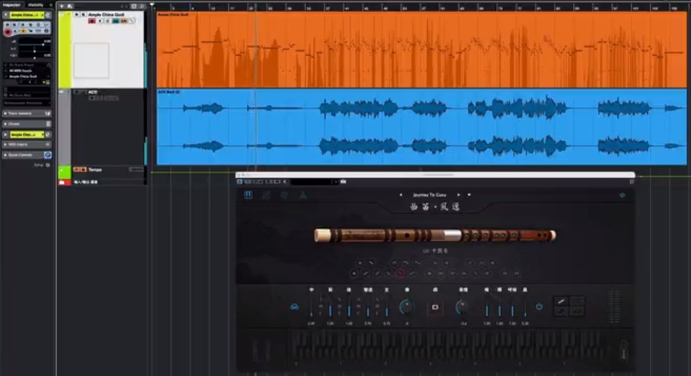The width and height of the screenshot is (691, 376).
Task: Mute the ACO track
Action: (x=77, y=92)
